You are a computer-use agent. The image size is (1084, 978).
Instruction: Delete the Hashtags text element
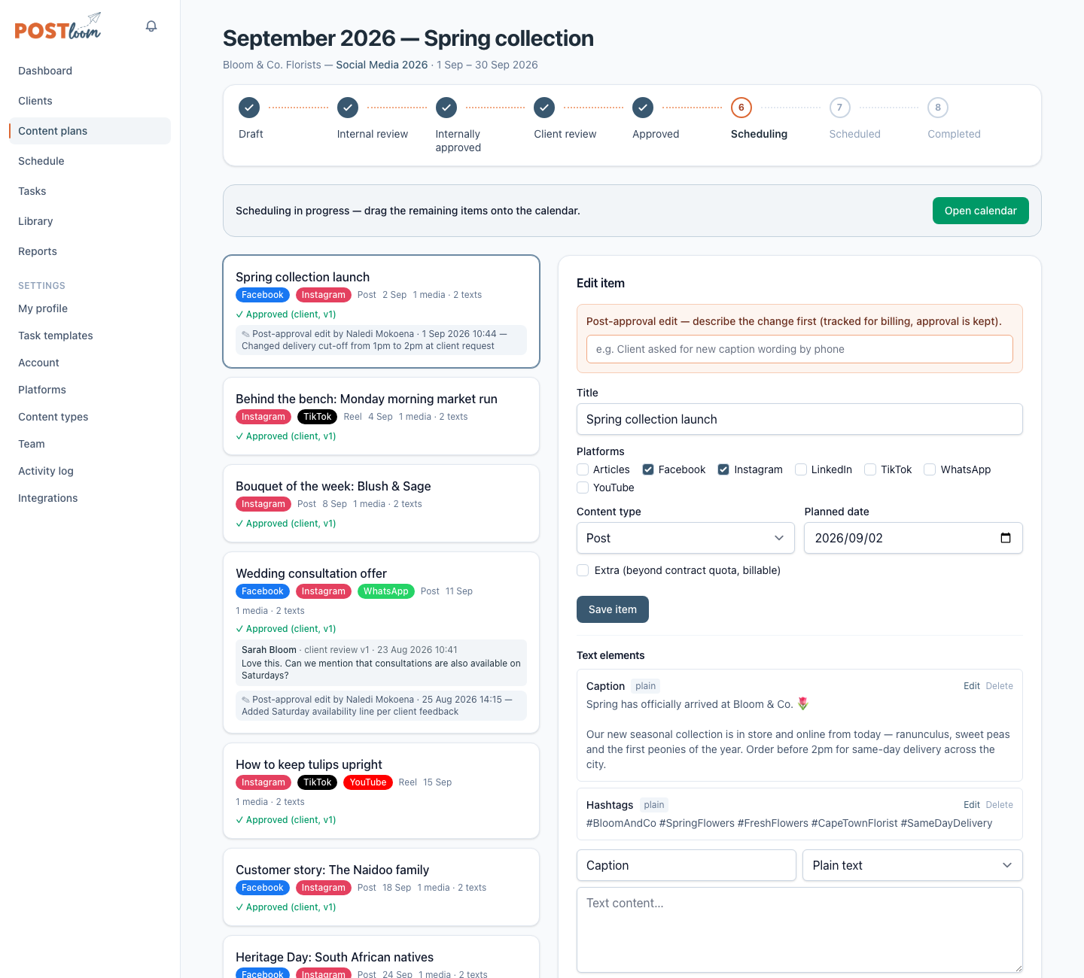[999, 805]
